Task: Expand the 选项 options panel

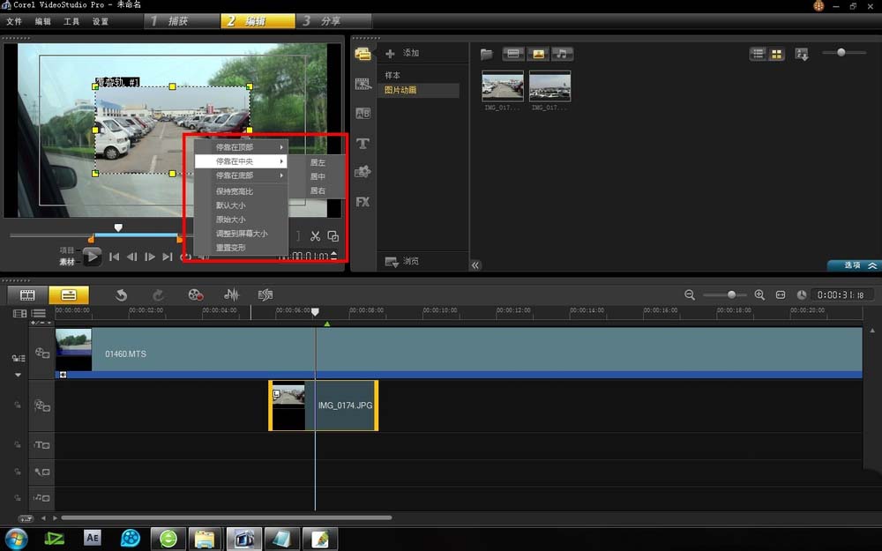Action: [x=853, y=265]
